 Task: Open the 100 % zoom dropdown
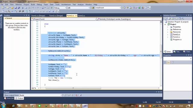pos(38,88)
